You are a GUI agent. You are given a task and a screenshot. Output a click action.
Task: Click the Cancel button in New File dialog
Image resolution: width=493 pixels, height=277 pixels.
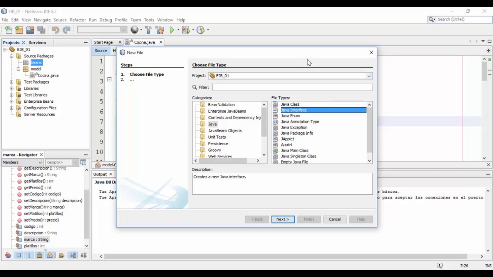pyautogui.click(x=335, y=219)
